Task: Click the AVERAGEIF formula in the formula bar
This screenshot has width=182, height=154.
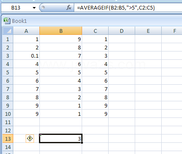Action: (x=116, y=8)
